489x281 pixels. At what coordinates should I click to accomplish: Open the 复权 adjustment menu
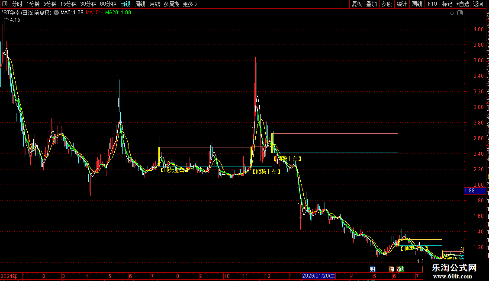pos(357,4)
